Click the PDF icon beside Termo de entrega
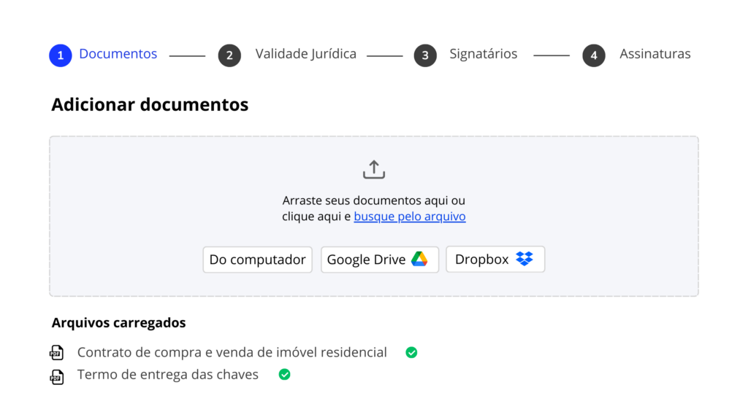The width and height of the screenshot is (748, 420). [56, 376]
